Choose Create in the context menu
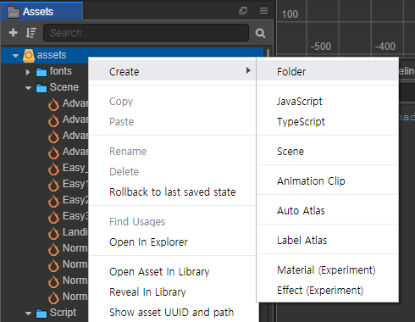Viewport: 415px width, 322px height. (172, 71)
